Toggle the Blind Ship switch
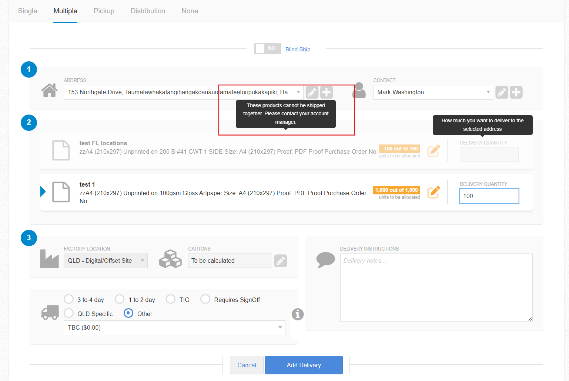The image size is (569, 381). pos(268,48)
